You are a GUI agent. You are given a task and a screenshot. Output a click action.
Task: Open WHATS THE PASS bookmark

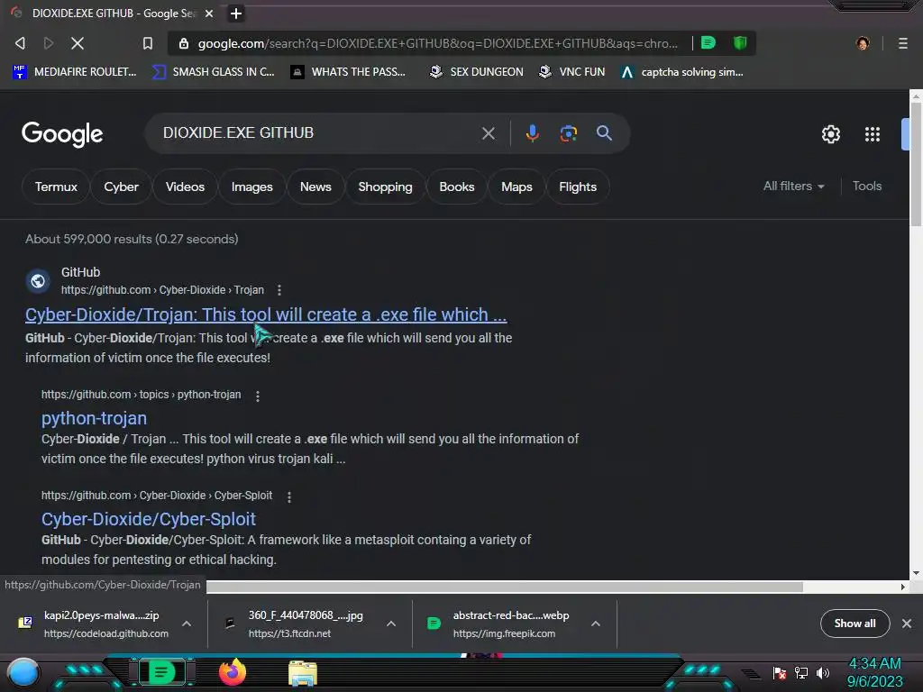point(349,72)
